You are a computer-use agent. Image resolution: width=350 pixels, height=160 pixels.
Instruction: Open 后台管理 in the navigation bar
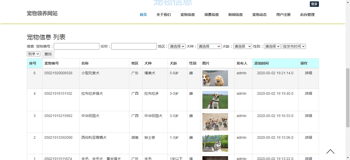click(307, 15)
